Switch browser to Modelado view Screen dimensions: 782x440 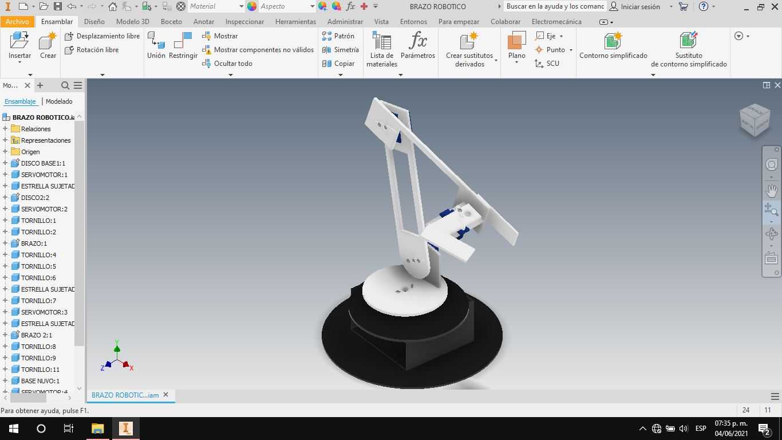[59, 101]
